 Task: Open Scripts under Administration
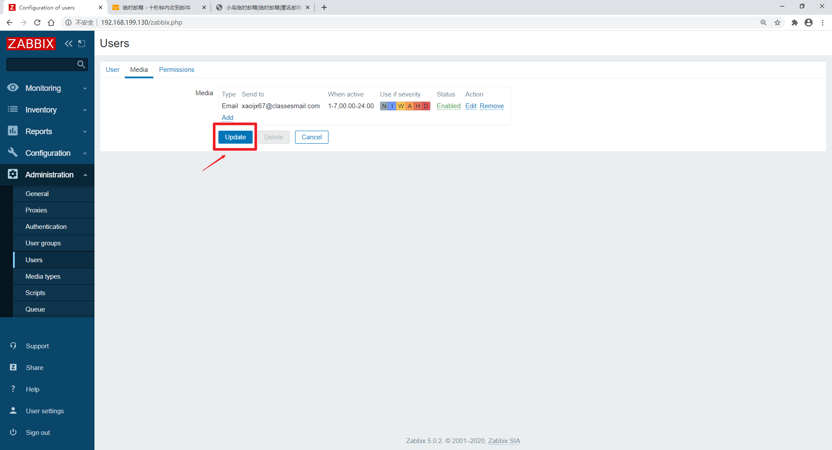[54, 293]
